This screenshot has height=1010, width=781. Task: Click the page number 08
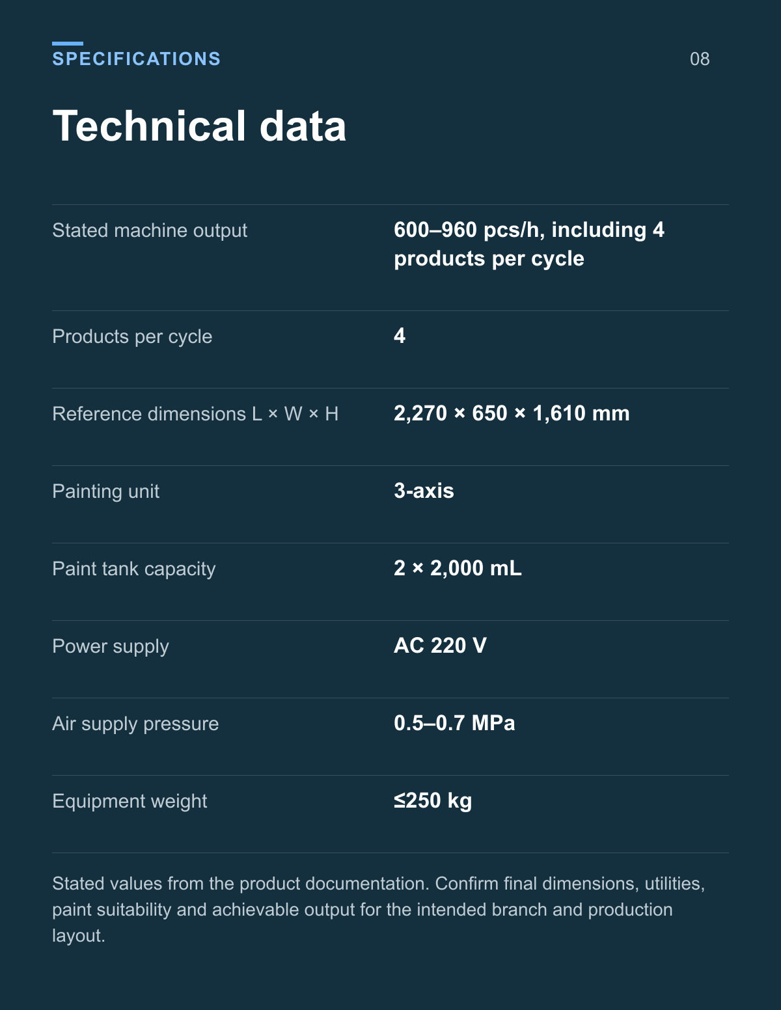click(x=700, y=59)
